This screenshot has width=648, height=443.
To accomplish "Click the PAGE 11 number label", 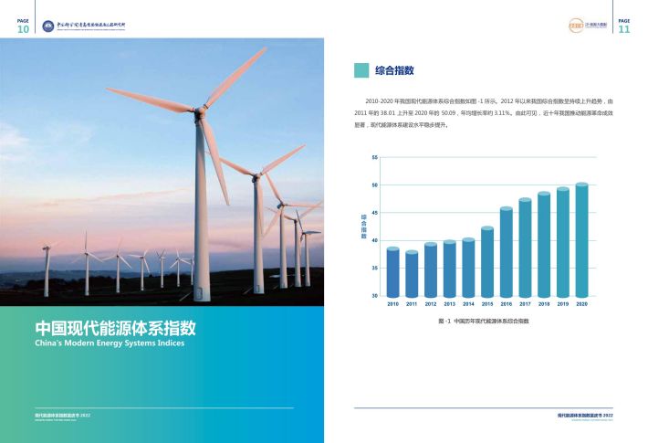I will [624, 26].
